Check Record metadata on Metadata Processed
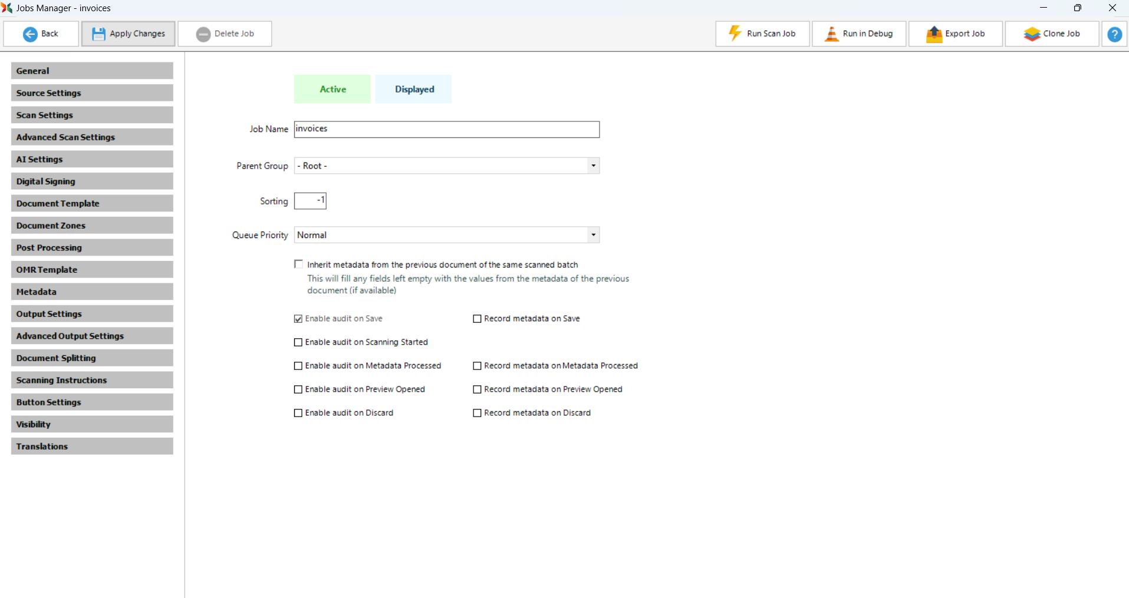This screenshot has width=1129, height=598. click(x=478, y=366)
